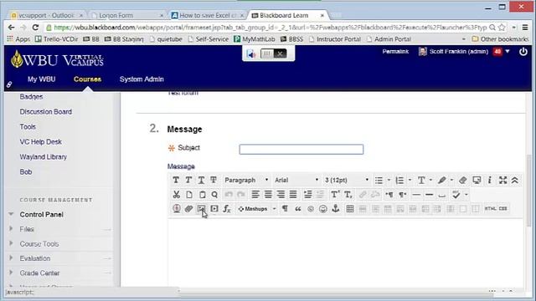Click the Insert/Edit Image icon
The image size is (536, 301).
click(201, 208)
